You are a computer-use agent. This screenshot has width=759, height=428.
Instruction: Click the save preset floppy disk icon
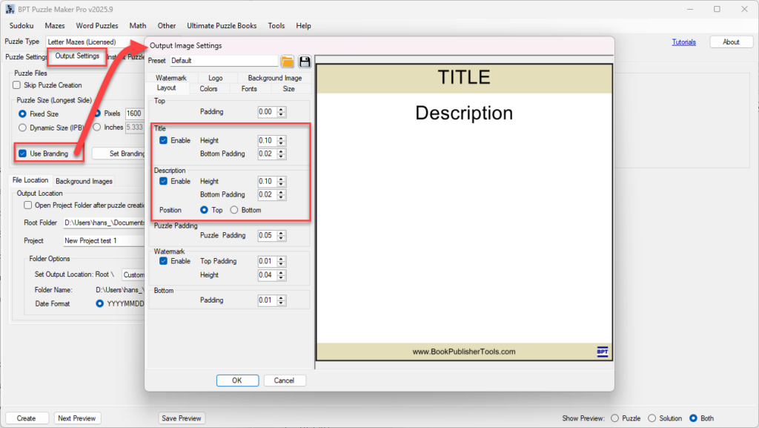[x=305, y=61]
